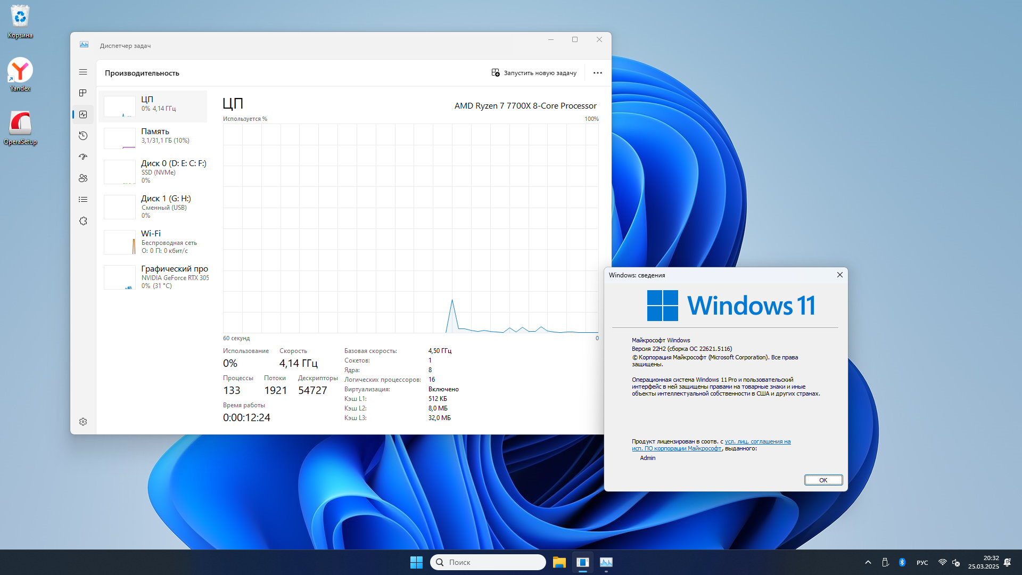
Task: Select the GPU NVIDIA GeForce RTX item
Action: pos(154,277)
